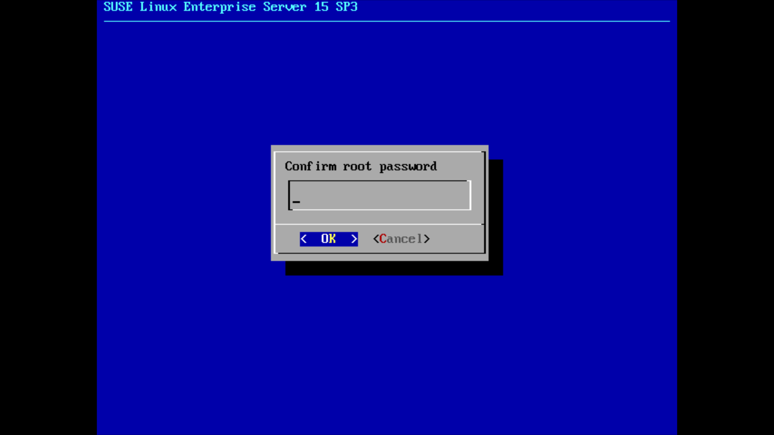Click the left angle bracket before Cancel

[376, 239]
